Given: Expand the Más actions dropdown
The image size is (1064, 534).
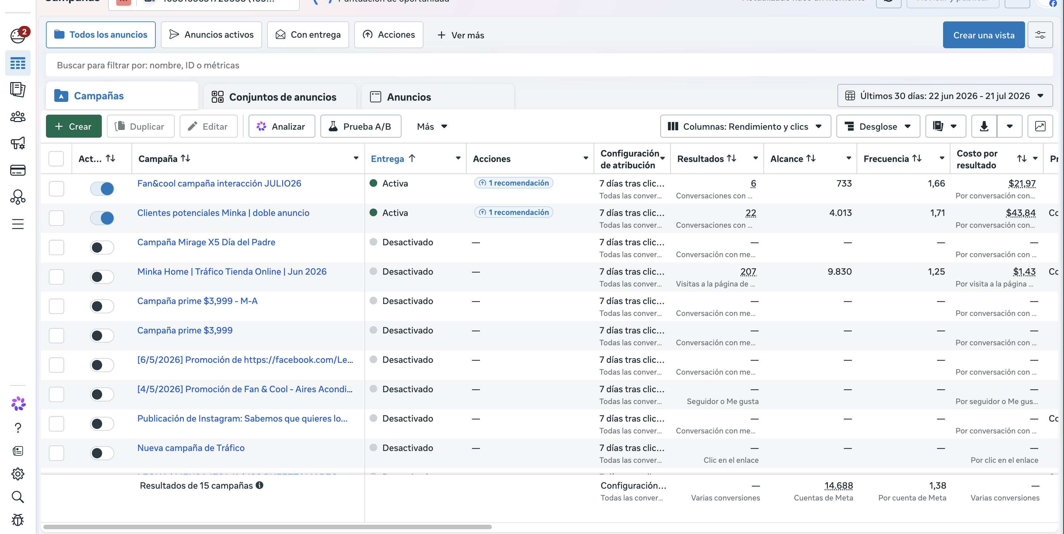Looking at the screenshot, I should point(432,126).
